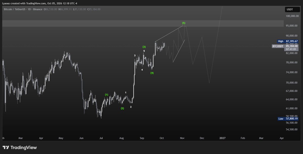Image resolution: width=303 pixels, height=154 pixels.
Task: Click the 100,000.00 price axis label
Action: [292, 16]
